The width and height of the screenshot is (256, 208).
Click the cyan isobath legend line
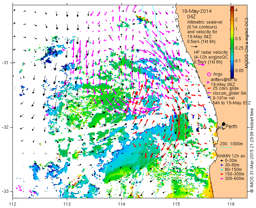point(226,148)
